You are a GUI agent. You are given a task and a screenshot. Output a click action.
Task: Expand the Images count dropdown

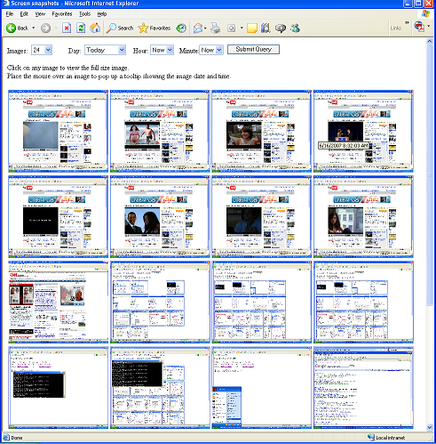[42, 50]
